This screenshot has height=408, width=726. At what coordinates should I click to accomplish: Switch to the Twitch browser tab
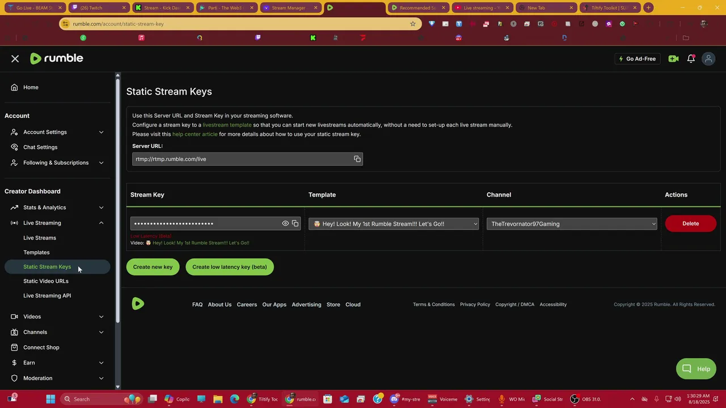pos(98,8)
